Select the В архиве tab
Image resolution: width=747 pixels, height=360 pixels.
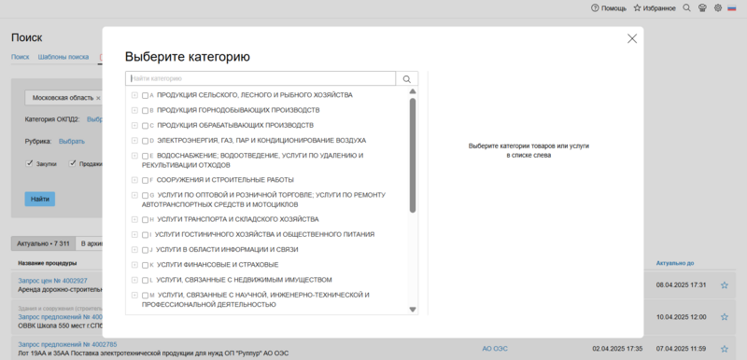click(x=90, y=244)
